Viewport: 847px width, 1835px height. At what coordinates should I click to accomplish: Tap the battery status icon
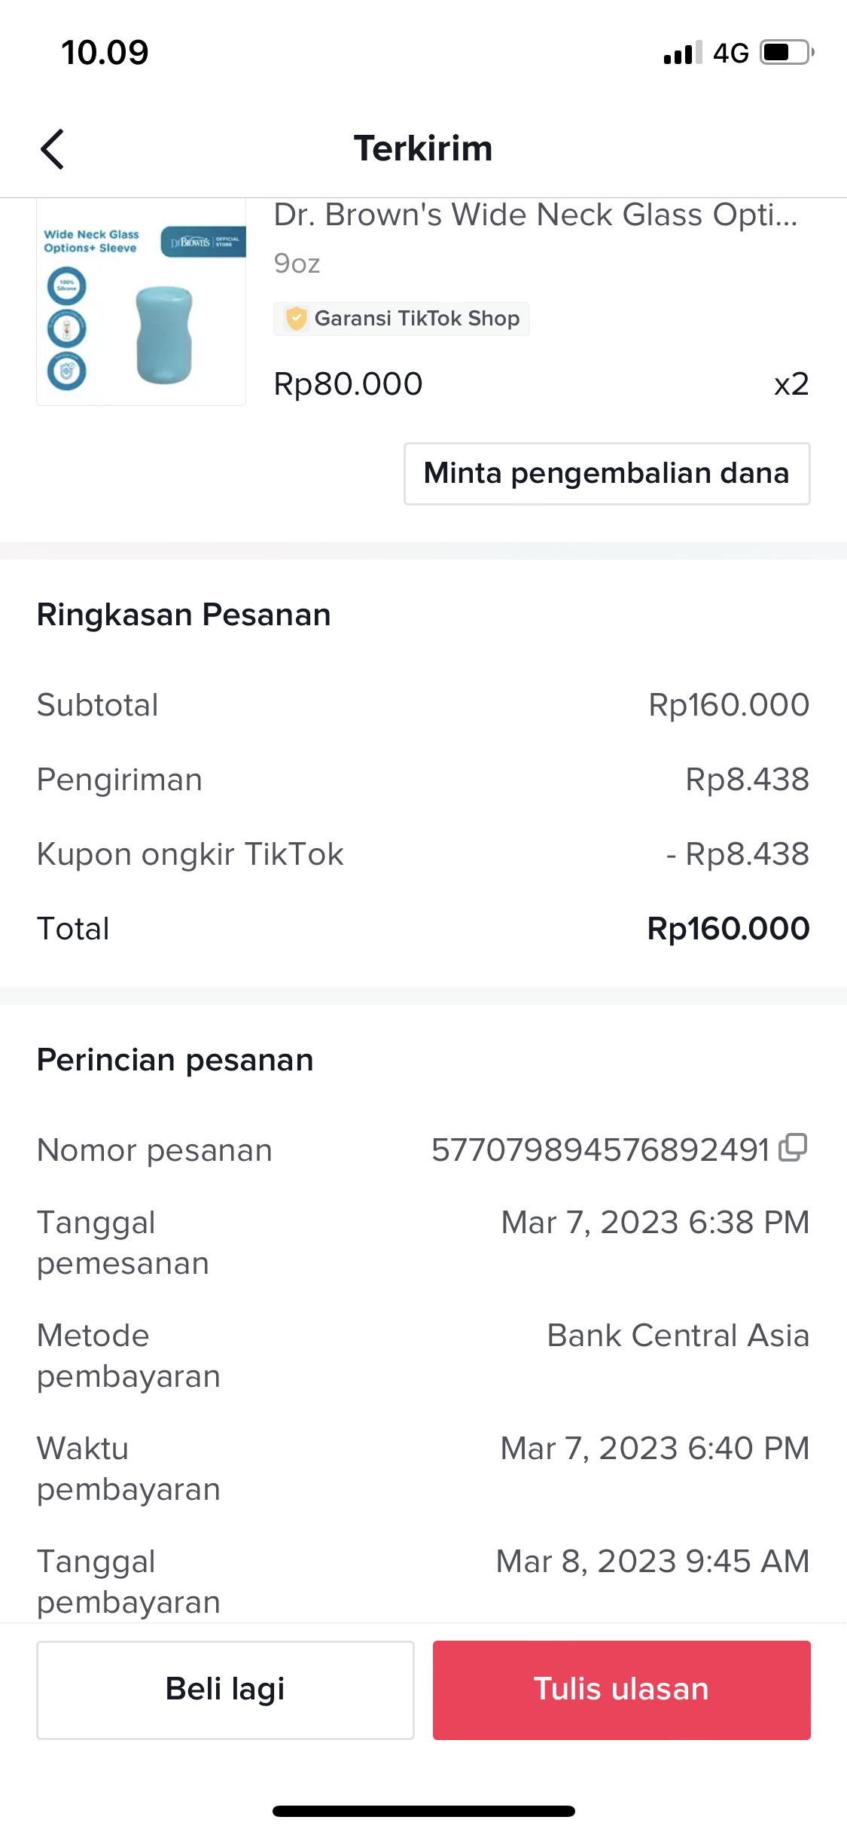[x=787, y=53]
